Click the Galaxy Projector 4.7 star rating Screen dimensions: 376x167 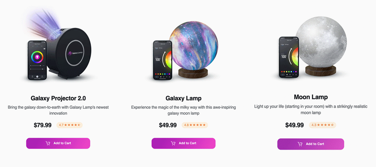coord(70,125)
